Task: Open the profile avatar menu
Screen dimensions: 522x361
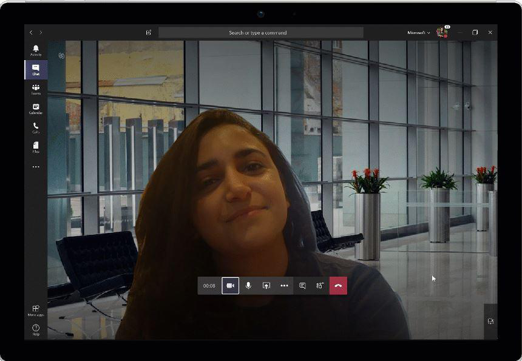Action: point(442,32)
